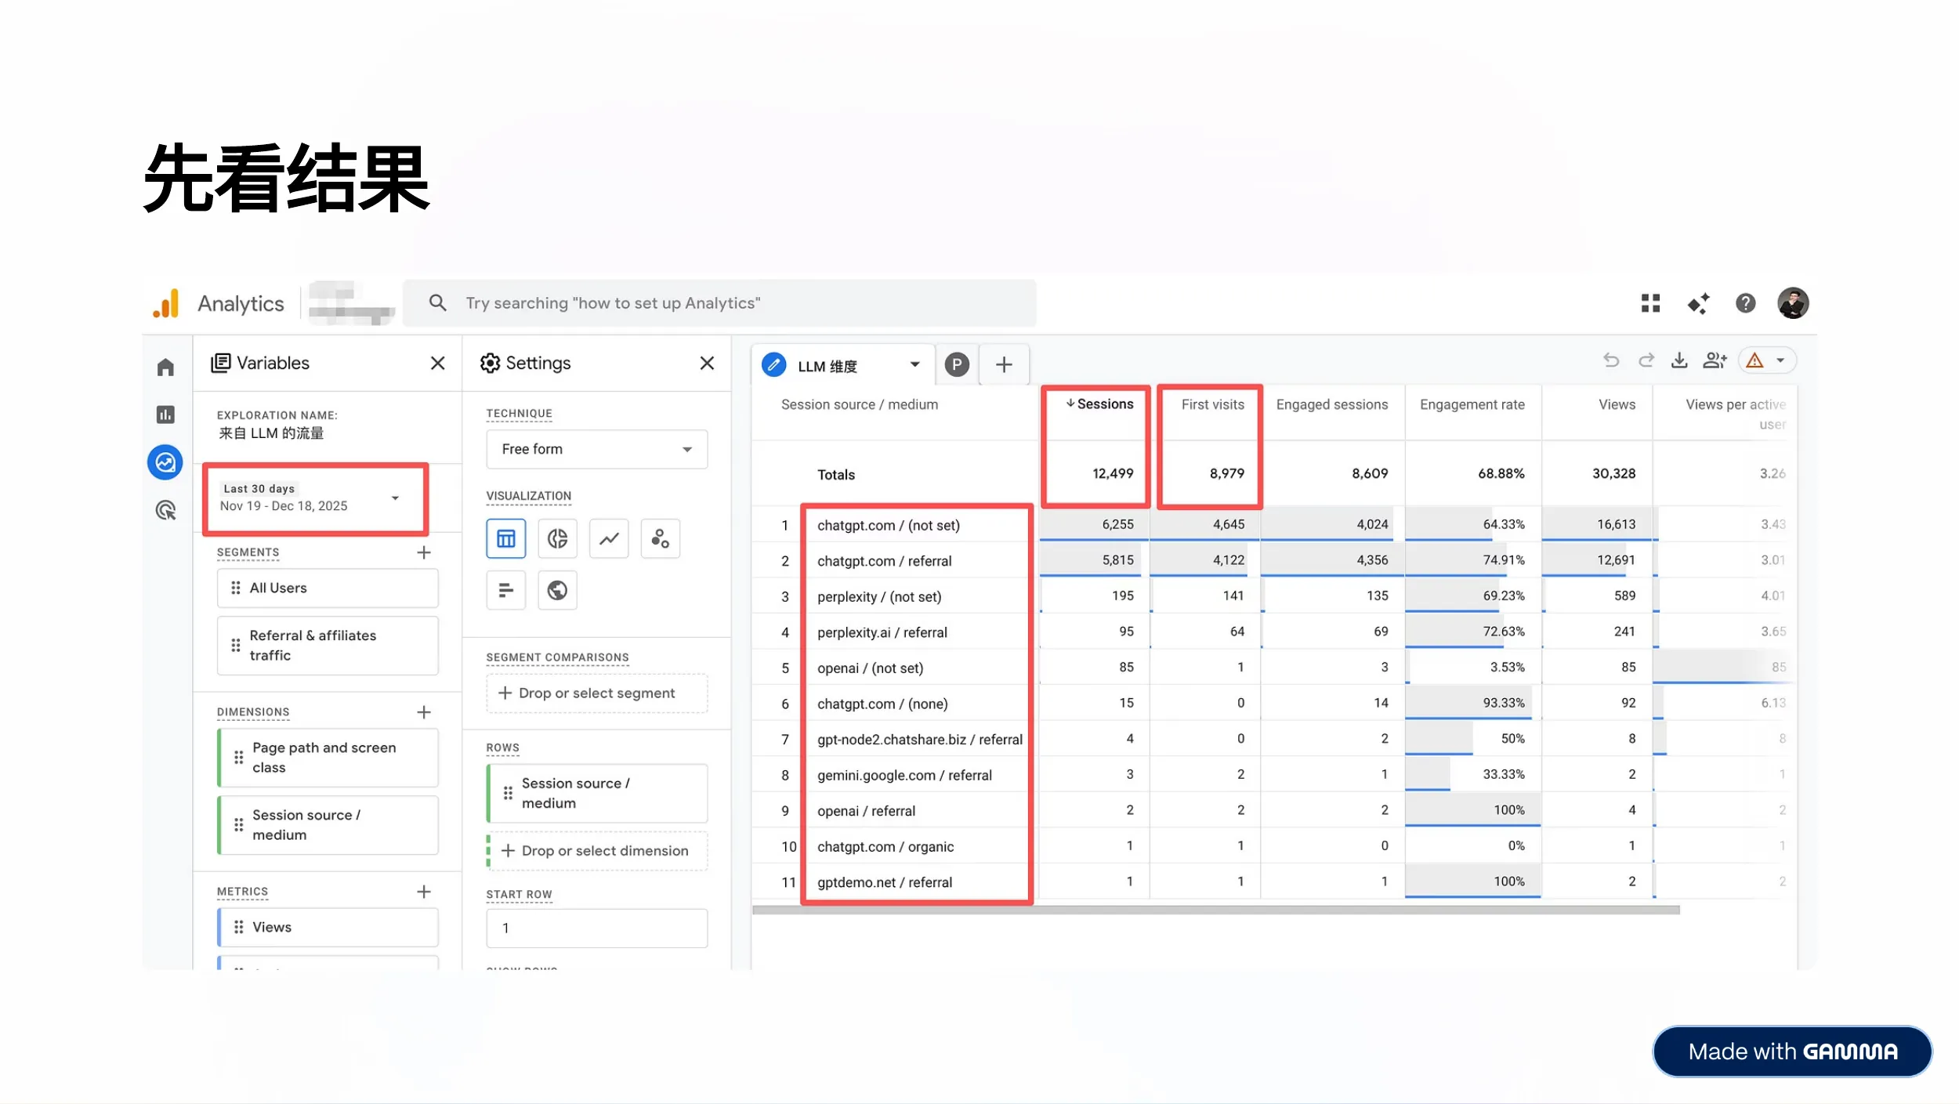Select the donut chart visualization icon
Viewport: 1959px width, 1104px height.
[557, 538]
